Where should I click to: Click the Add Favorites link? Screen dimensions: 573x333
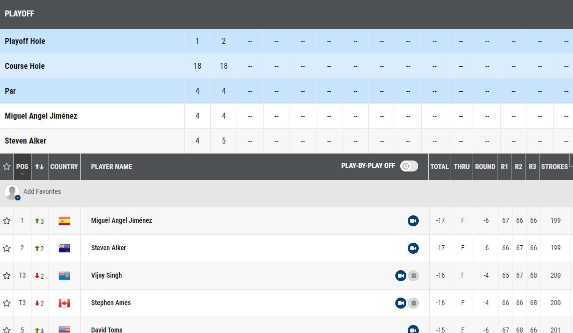tap(42, 192)
